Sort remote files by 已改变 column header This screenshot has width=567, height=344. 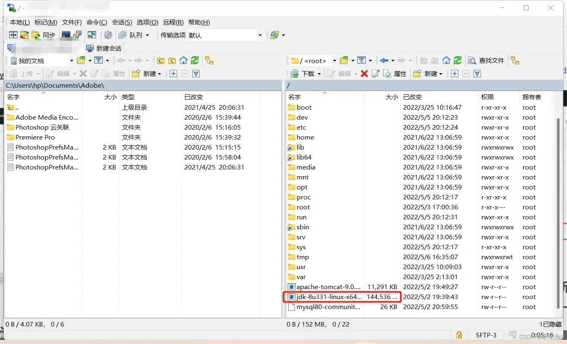(439, 97)
